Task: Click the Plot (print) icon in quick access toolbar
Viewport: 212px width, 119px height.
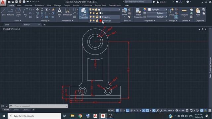Action: (24, 2)
